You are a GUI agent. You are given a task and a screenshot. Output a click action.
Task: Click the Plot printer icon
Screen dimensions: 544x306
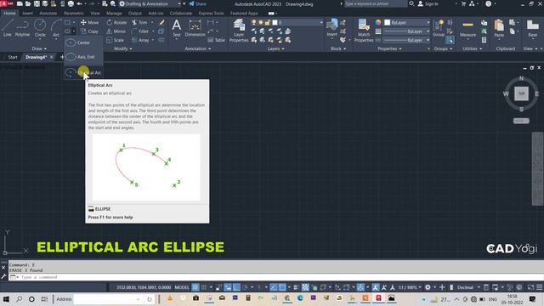(x=71, y=3)
